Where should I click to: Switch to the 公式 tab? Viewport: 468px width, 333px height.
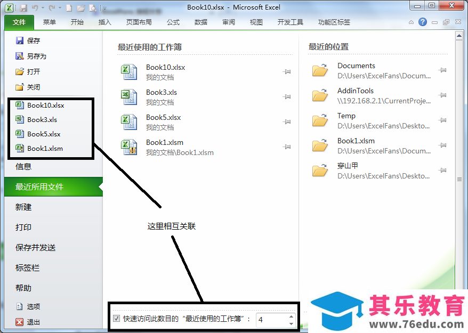coord(173,22)
